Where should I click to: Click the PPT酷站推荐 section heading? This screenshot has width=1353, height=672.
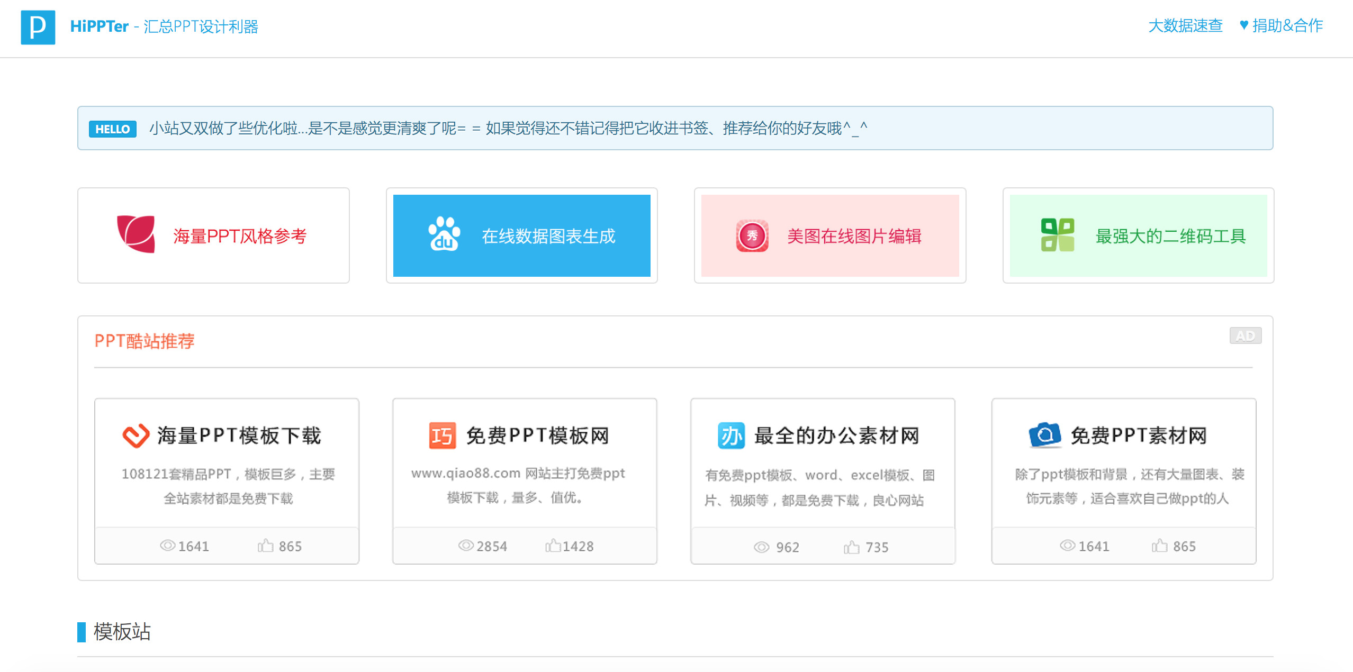click(x=144, y=341)
